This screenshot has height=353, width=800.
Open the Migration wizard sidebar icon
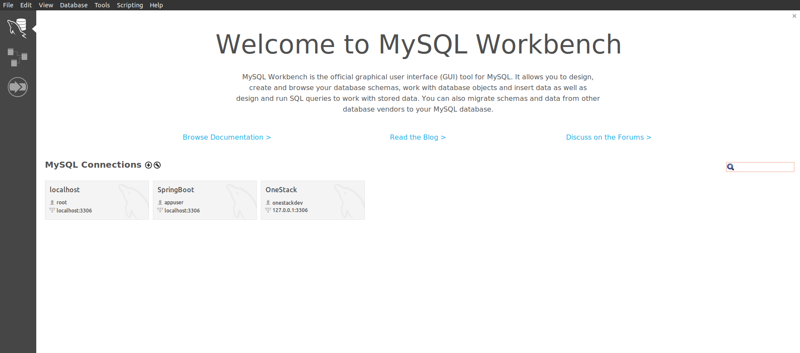pyautogui.click(x=18, y=87)
